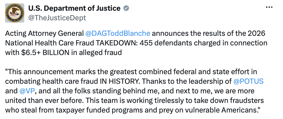Click the National Health Care Fraud phrase
Screen dimensions: 283x119
[x=49, y=43]
